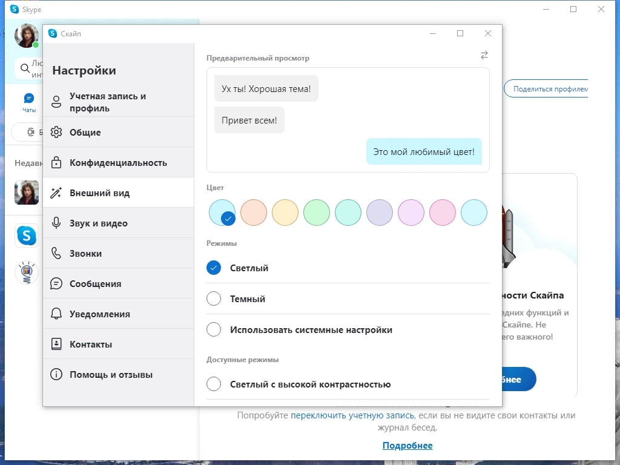This screenshot has width=620, height=465.
Task: Click the Доступные режимы section label
Action: coord(242,360)
